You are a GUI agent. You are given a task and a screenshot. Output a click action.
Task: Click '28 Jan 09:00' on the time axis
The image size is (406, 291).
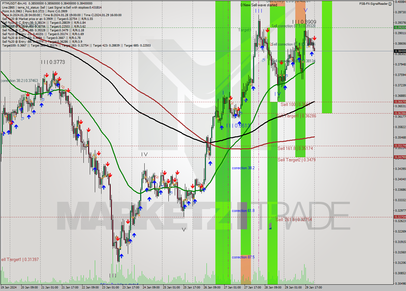pos(272,288)
